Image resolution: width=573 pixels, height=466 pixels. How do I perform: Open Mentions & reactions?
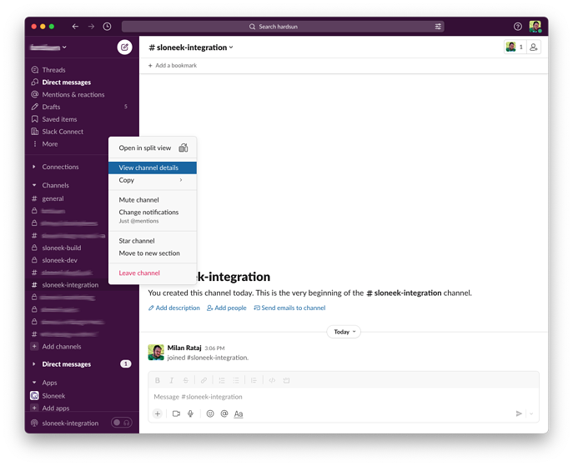tap(73, 94)
